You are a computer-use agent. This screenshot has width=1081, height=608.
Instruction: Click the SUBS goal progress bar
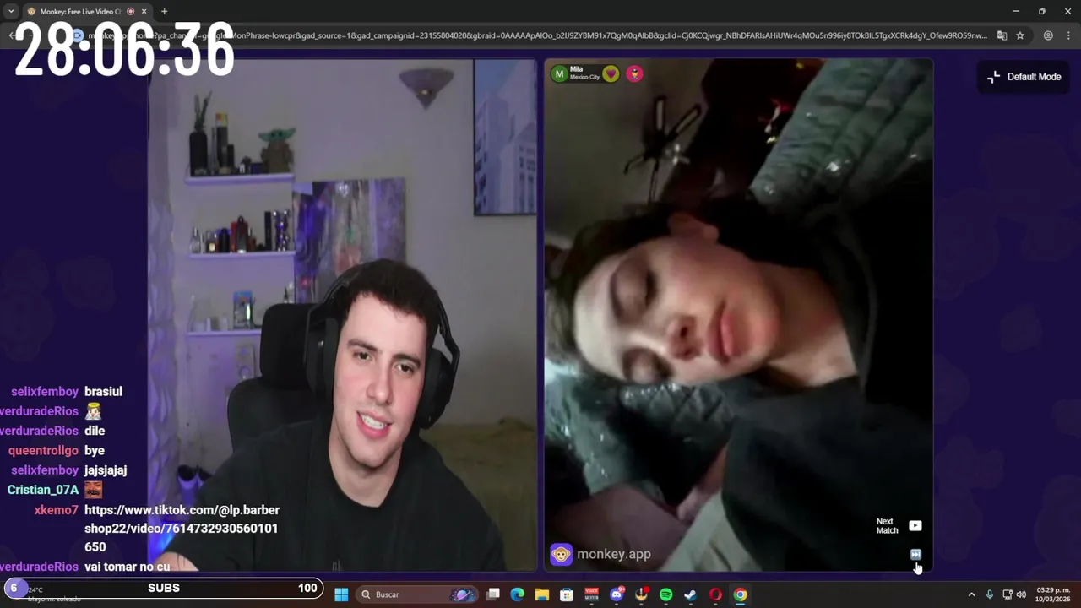click(164, 588)
